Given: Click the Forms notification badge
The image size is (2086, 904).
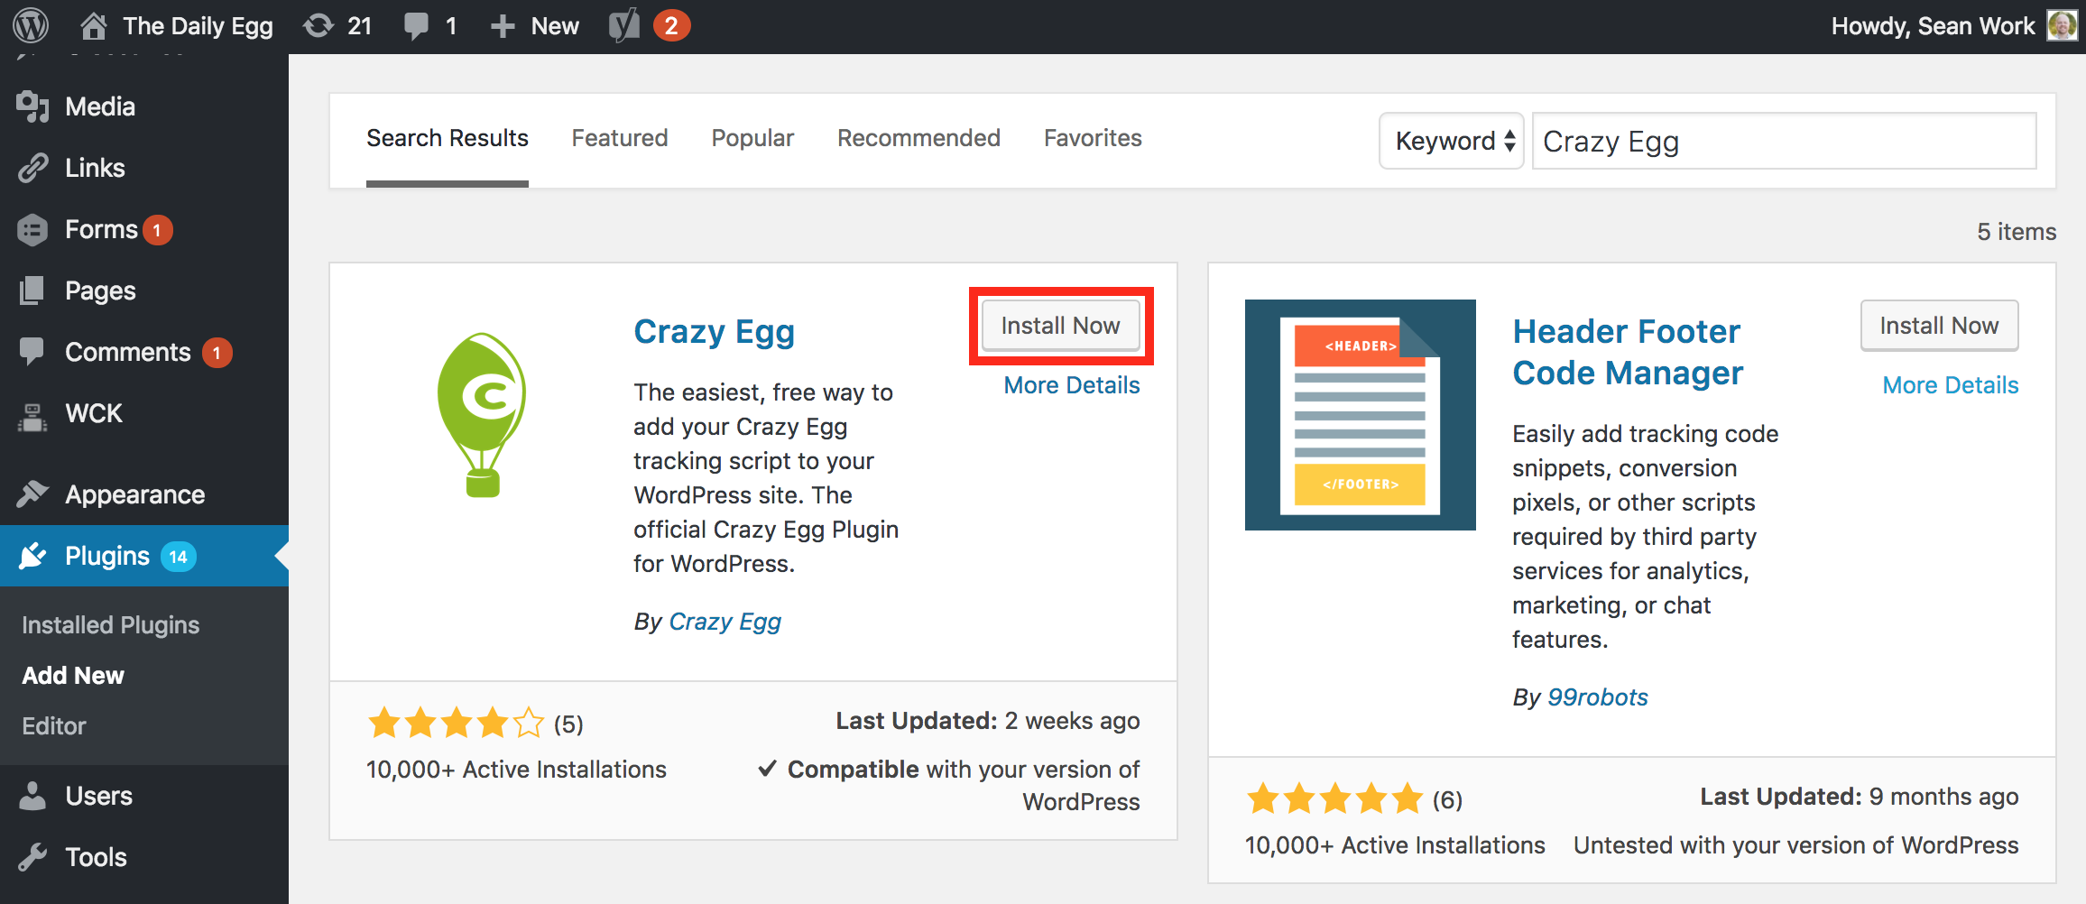Looking at the screenshot, I should [157, 230].
